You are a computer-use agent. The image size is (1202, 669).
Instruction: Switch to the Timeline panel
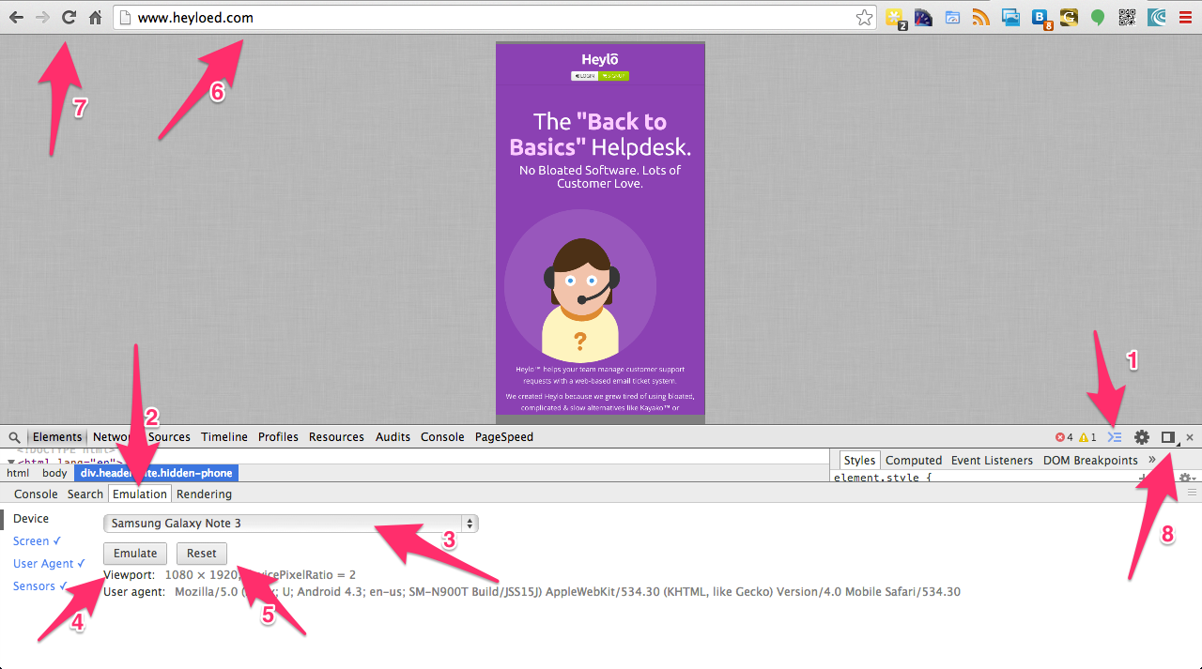[x=224, y=437]
